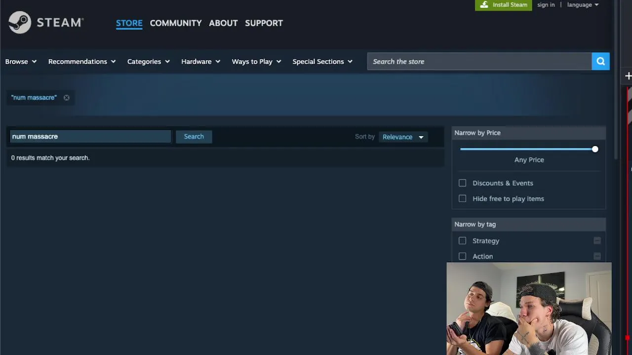Click the Steam logo

pyautogui.click(x=46, y=23)
